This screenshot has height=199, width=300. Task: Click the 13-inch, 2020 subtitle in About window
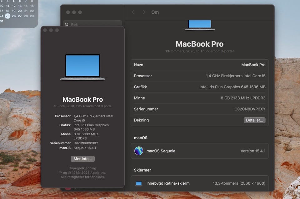click(x=82, y=106)
